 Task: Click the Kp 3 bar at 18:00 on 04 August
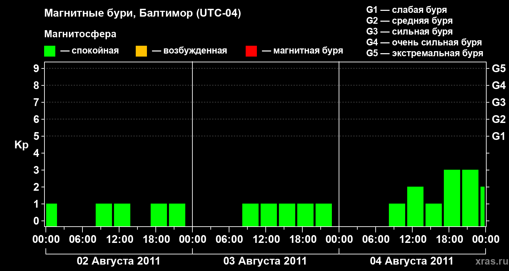click(x=452, y=198)
